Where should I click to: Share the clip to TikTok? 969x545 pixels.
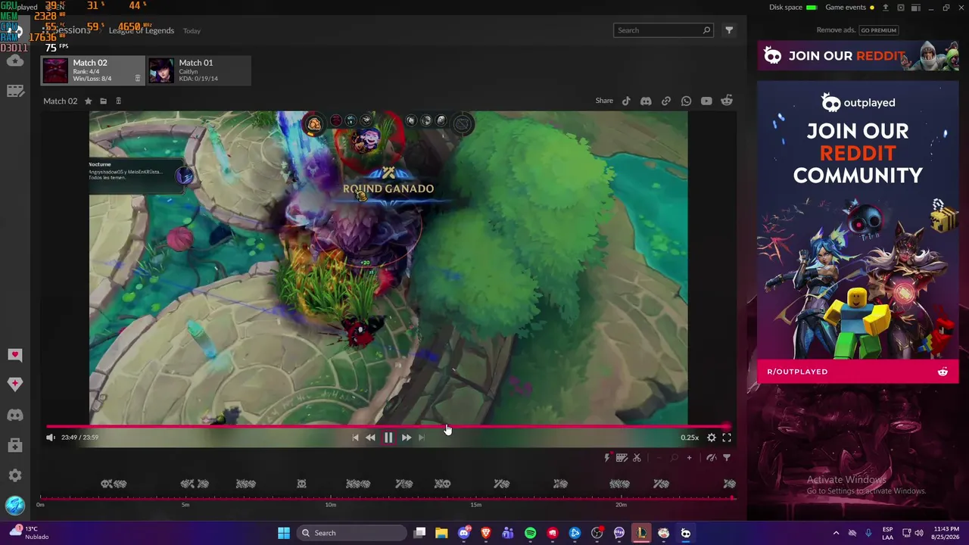[626, 101]
